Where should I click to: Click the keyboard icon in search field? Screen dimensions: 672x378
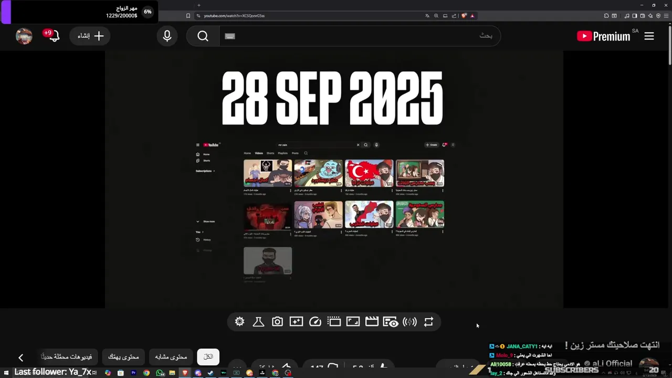click(230, 36)
